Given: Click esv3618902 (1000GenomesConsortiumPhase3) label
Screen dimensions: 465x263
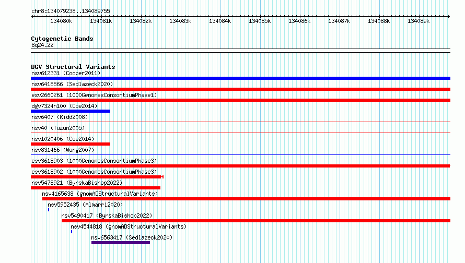Looking at the screenshot, I should 94,172.
